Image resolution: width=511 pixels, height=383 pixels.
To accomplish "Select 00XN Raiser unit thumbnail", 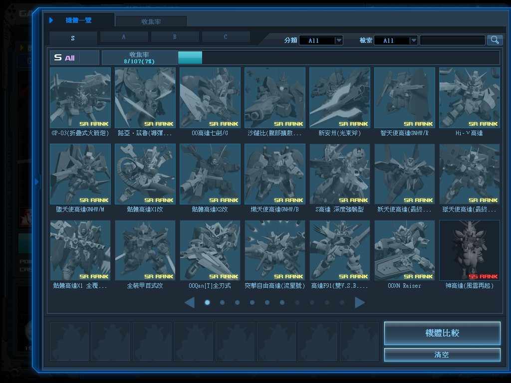I will [404, 250].
